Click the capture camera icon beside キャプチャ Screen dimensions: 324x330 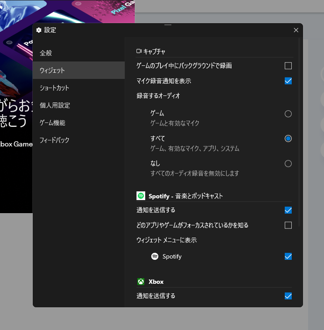139,51
